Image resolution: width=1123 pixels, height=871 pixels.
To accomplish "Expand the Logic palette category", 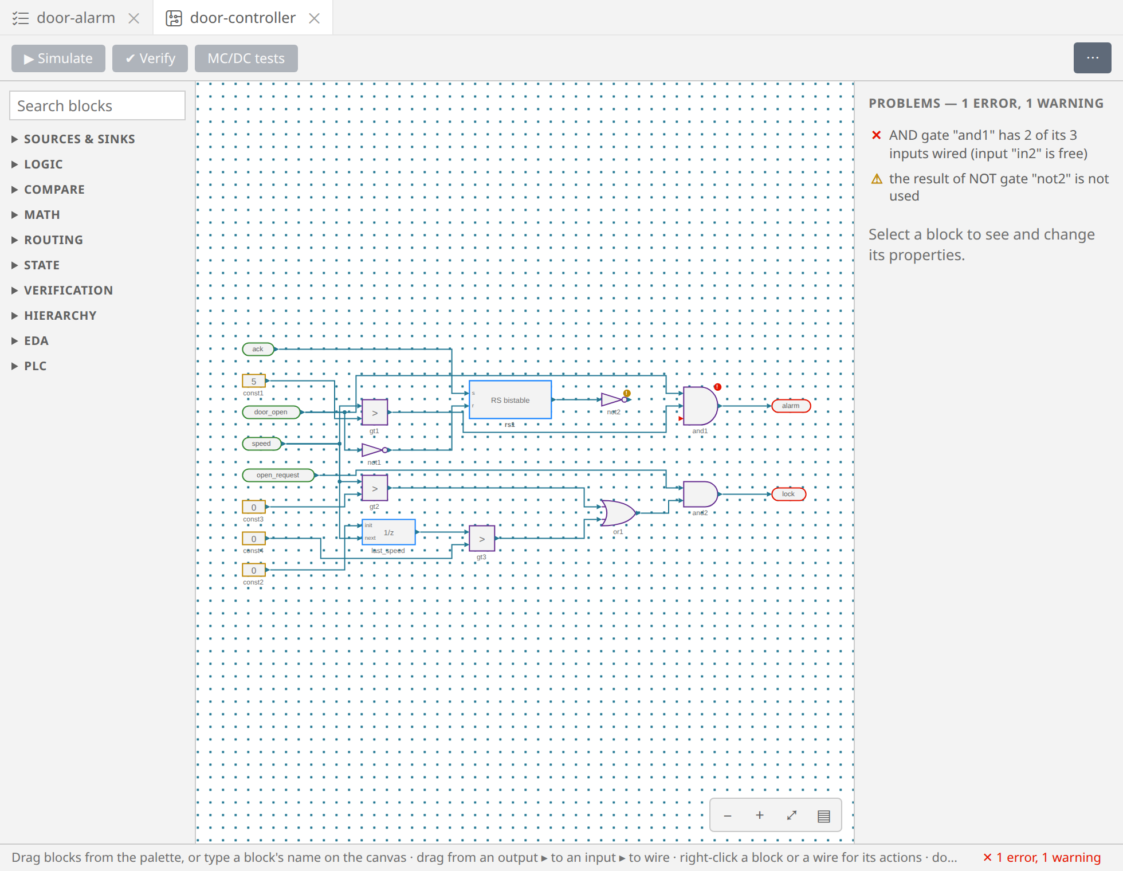I will click(x=37, y=164).
